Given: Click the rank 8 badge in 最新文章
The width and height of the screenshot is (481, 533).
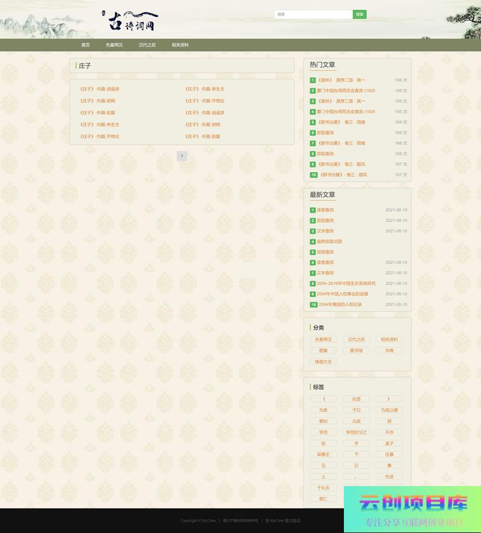Looking at the screenshot, I should pyautogui.click(x=313, y=284).
